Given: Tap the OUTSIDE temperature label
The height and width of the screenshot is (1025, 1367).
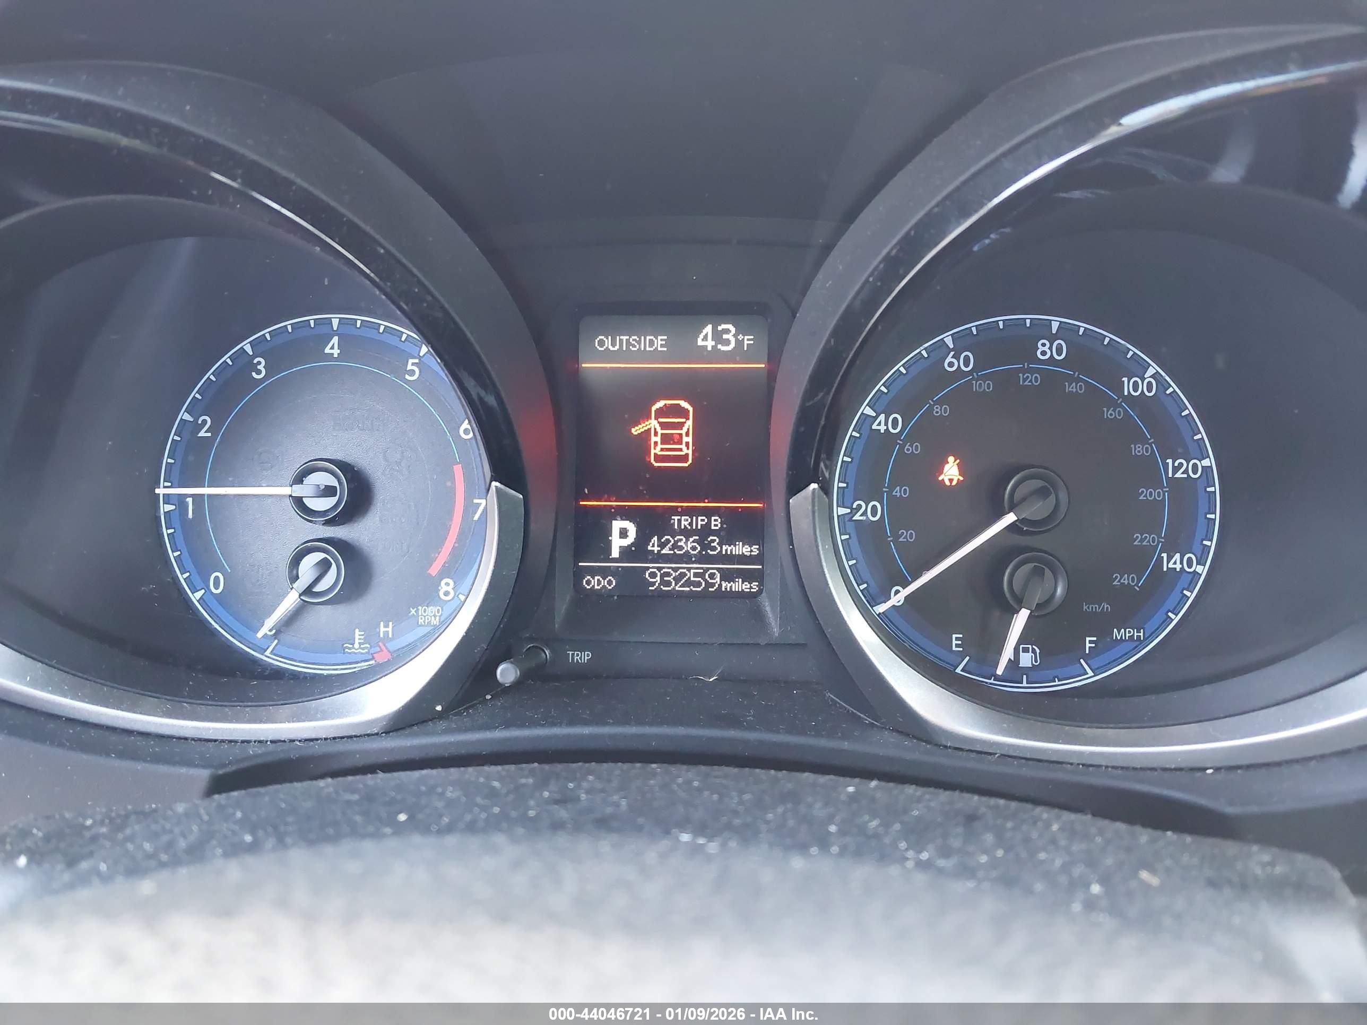Looking at the screenshot, I should click(630, 343).
